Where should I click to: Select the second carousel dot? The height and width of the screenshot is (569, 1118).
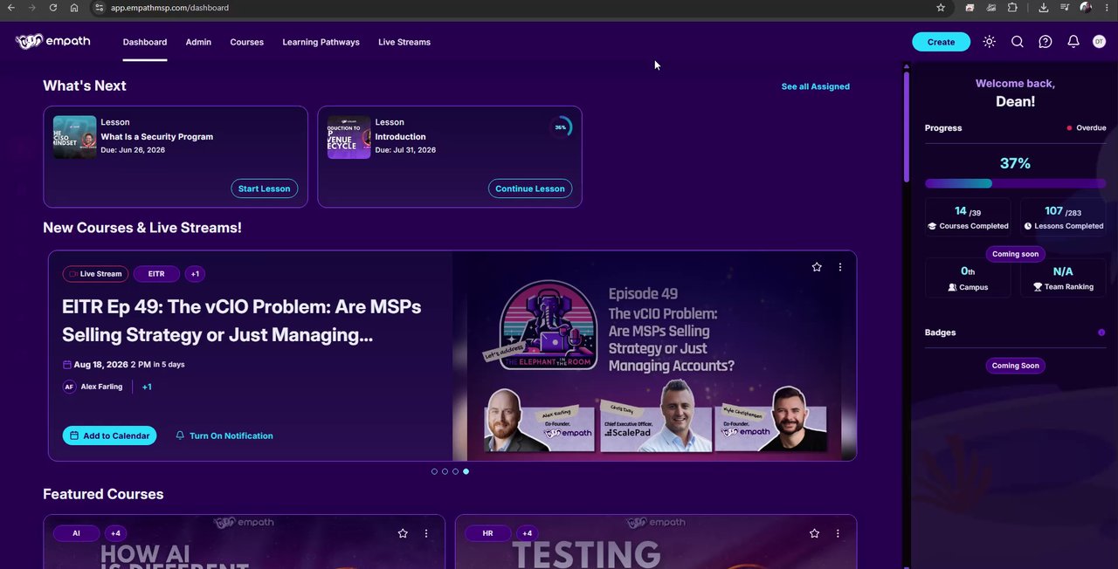pos(445,471)
